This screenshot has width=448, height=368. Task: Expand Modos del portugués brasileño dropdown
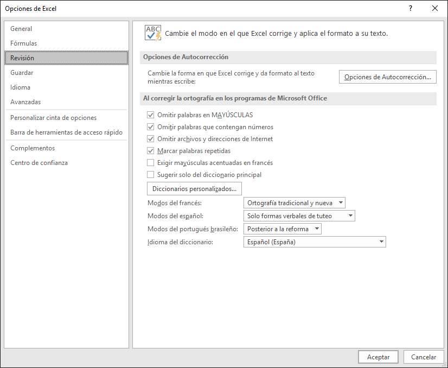pyautogui.click(x=282, y=229)
